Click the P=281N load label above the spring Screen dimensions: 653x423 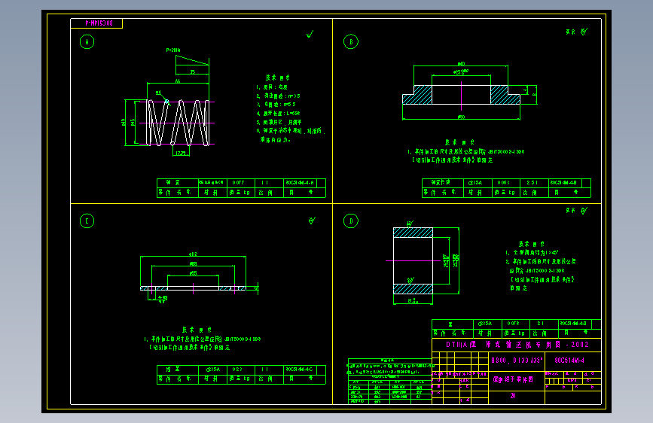pos(173,50)
